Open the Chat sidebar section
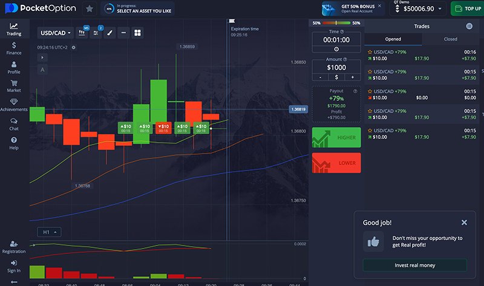Screen dimensions: 484x286 point(14,124)
